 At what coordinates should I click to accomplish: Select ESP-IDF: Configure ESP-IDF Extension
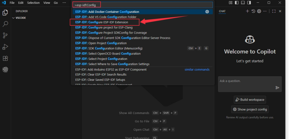(x=143, y=22)
